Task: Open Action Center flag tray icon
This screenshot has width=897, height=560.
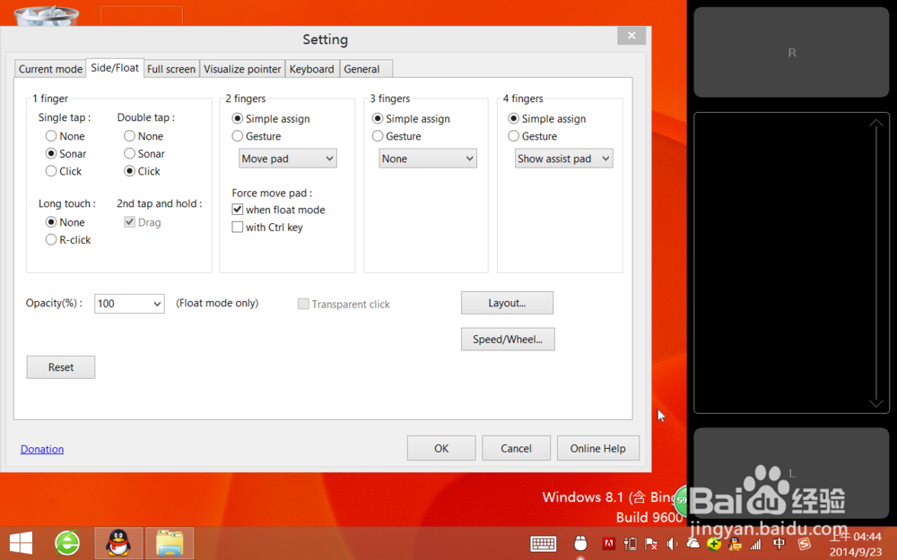Action: click(x=651, y=544)
